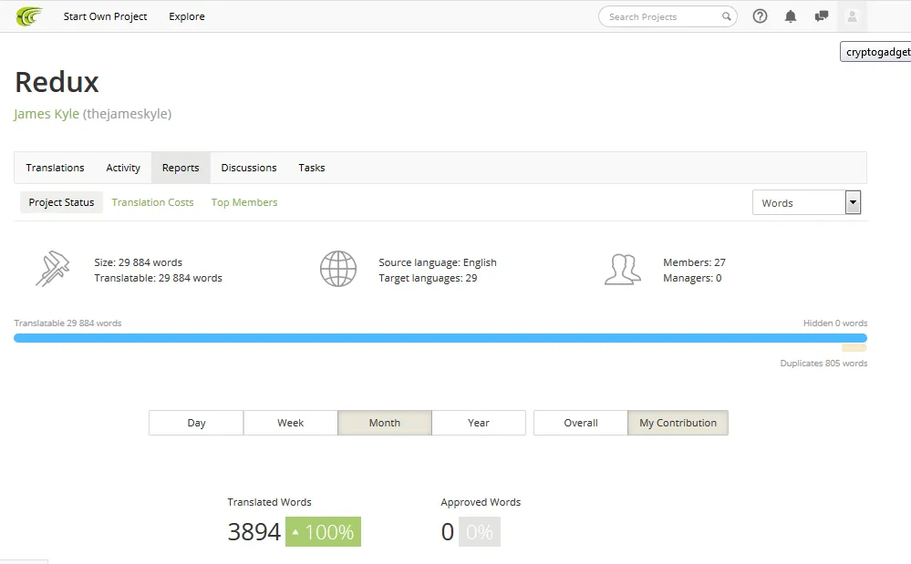Image resolution: width=911 pixels, height=564 pixels.
Task: Focus the Search Projects field
Action: tap(668, 16)
